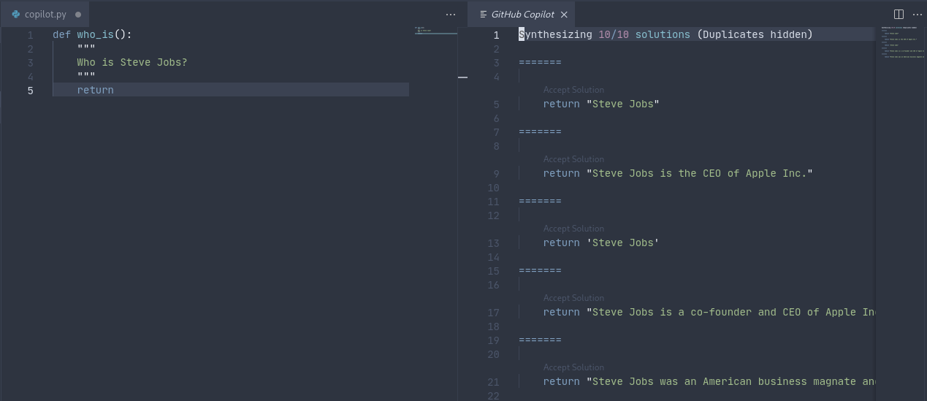Image resolution: width=927 pixels, height=401 pixels.
Task: Accept the co-founder and CEO solution
Action: 573,298
